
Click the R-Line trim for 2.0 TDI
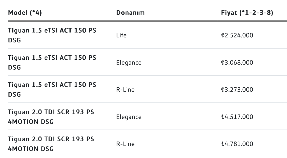125,144
